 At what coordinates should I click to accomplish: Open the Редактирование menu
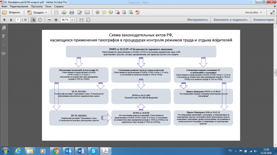pos(19,6)
